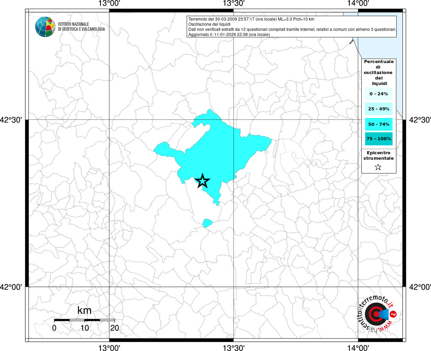Select the 75 - 100% legend swatch

click(x=379, y=139)
